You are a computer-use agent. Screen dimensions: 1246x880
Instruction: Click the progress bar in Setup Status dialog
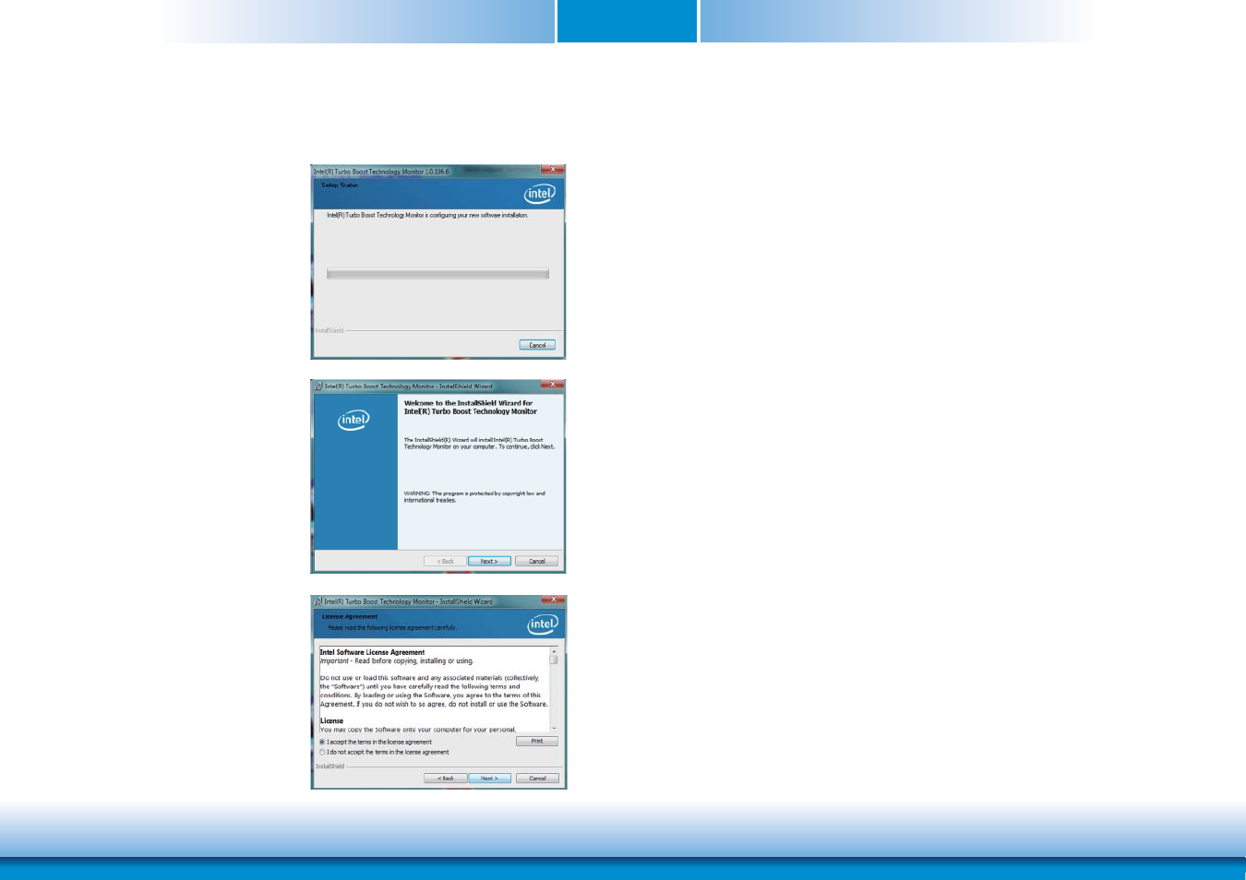pos(437,274)
